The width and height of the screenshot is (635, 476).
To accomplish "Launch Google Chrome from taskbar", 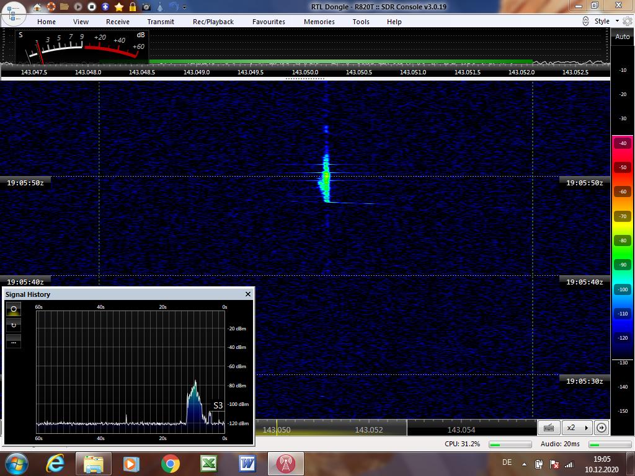I will [x=170, y=464].
